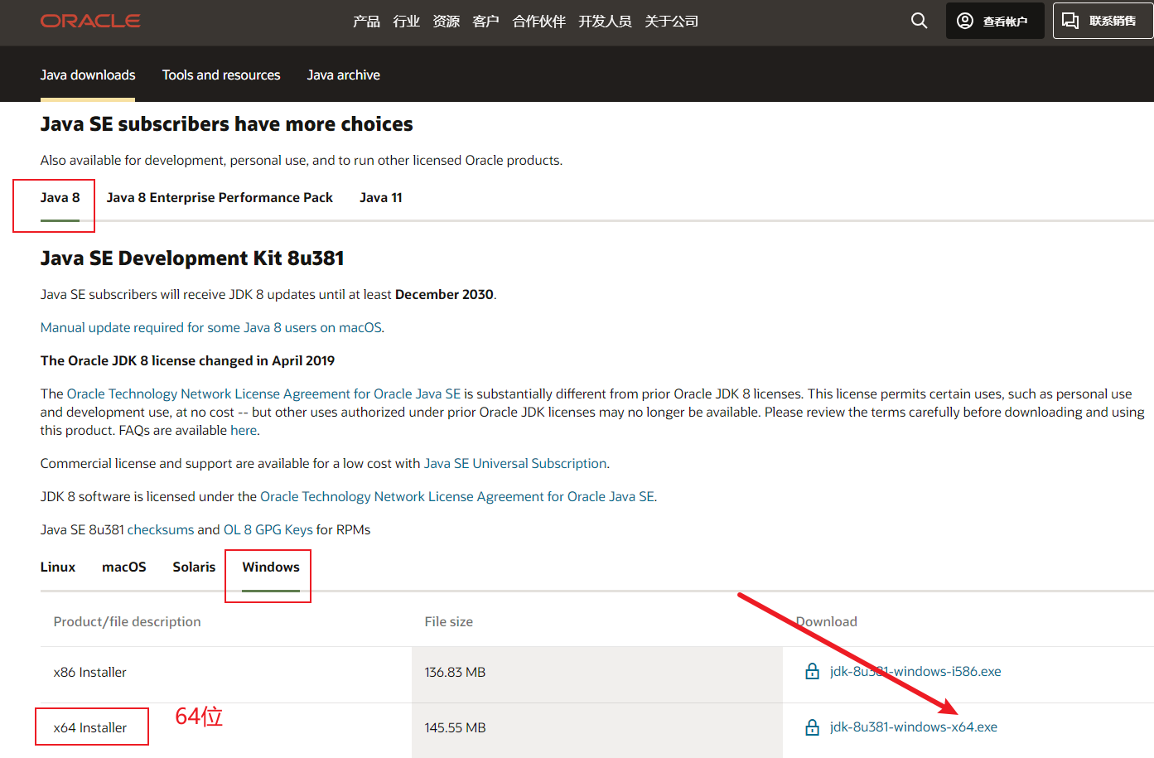Viewport: 1154px width, 758px height.
Task: Click the Download column header
Action: pyautogui.click(x=827, y=621)
